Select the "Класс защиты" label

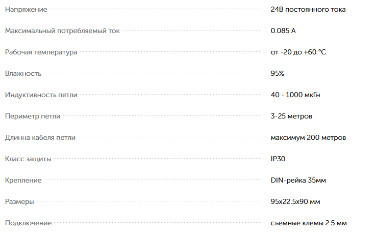pos(28,159)
